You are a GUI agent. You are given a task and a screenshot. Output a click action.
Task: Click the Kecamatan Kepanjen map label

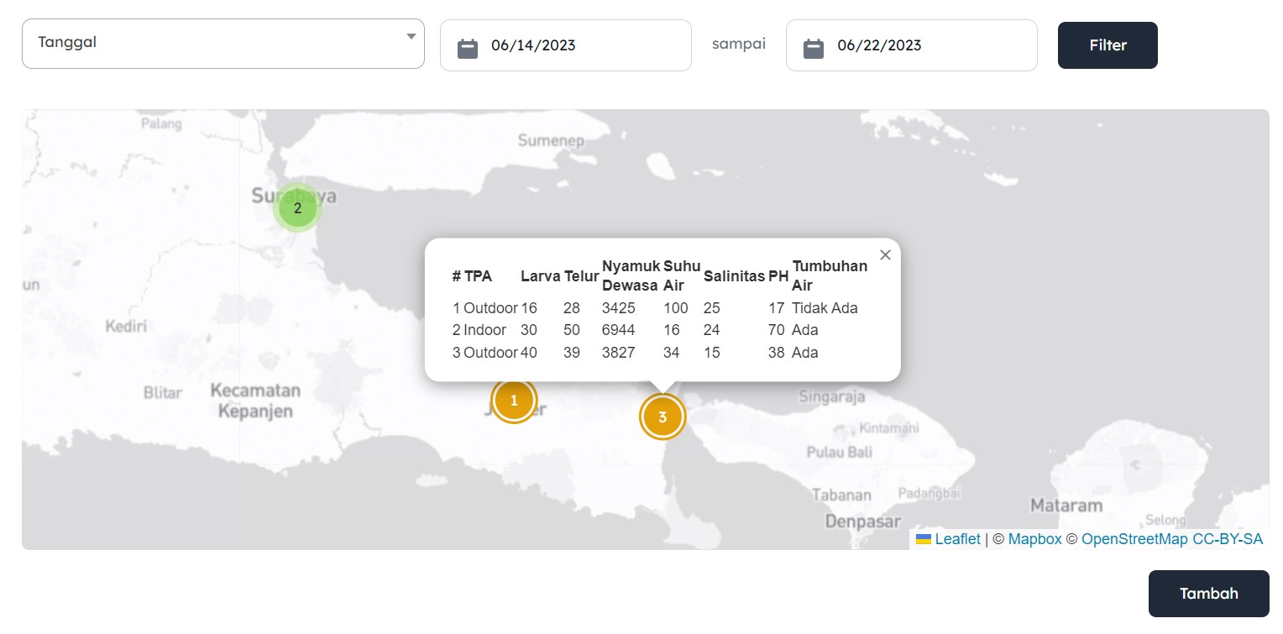[x=255, y=401]
